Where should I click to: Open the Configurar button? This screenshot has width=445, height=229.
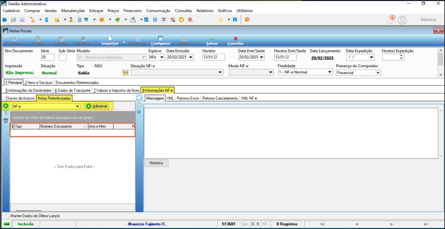point(161,41)
